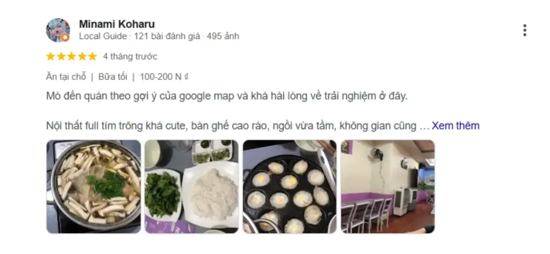Click the first yellow rating star
Viewport: 550px width, 254px height.
point(50,56)
